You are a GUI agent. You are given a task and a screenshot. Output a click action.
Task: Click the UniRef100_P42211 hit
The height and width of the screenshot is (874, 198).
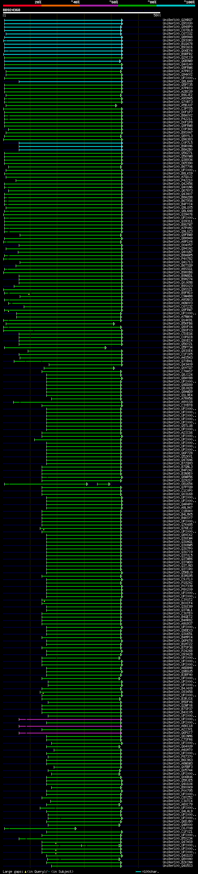click(x=178, y=119)
